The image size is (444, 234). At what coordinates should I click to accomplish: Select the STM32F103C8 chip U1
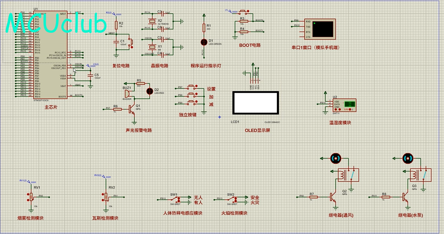(x=50, y=55)
